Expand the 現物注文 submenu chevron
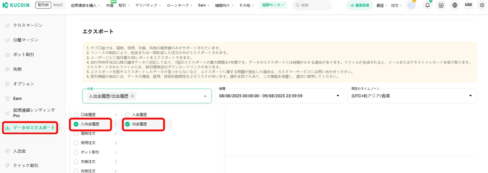 tap(116, 134)
